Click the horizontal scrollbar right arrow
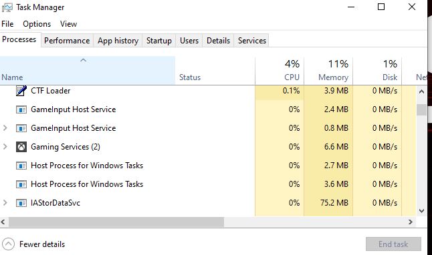The height and width of the screenshot is (255, 432). (x=411, y=222)
